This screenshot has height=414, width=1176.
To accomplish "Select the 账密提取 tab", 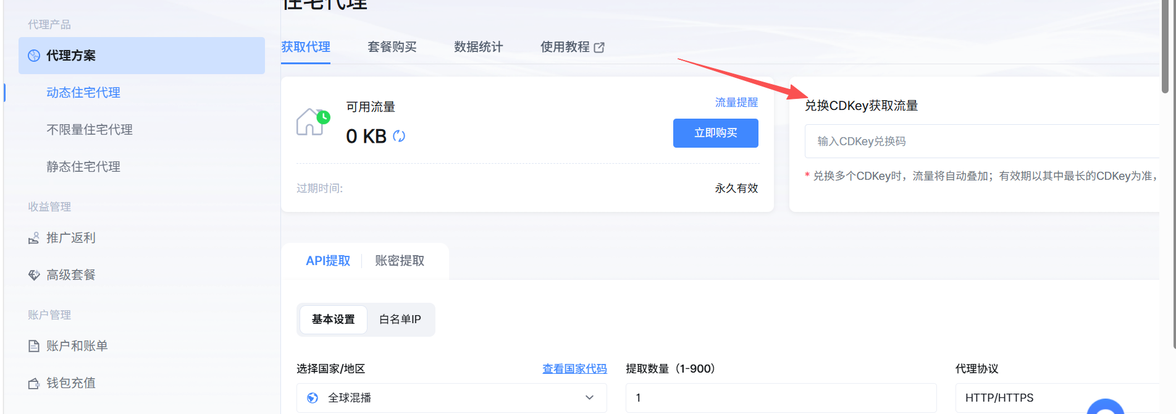I will tap(400, 261).
